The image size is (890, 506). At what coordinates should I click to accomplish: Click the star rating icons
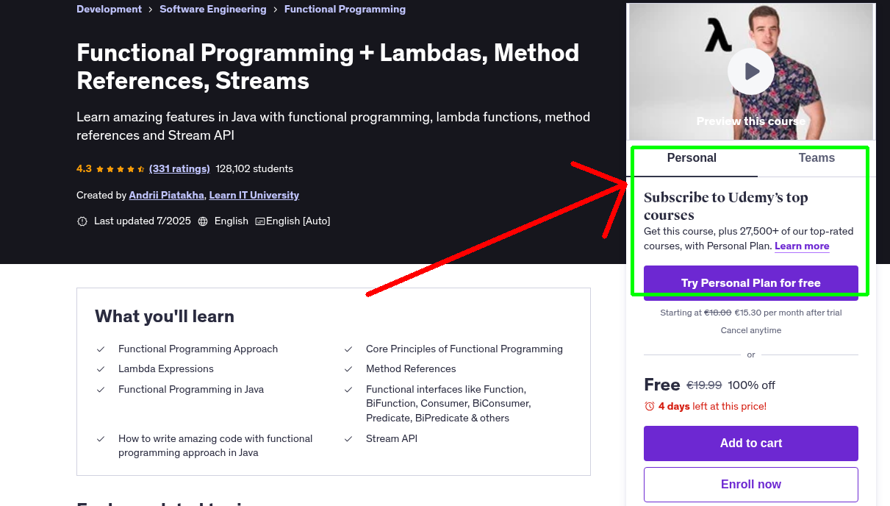click(121, 168)
